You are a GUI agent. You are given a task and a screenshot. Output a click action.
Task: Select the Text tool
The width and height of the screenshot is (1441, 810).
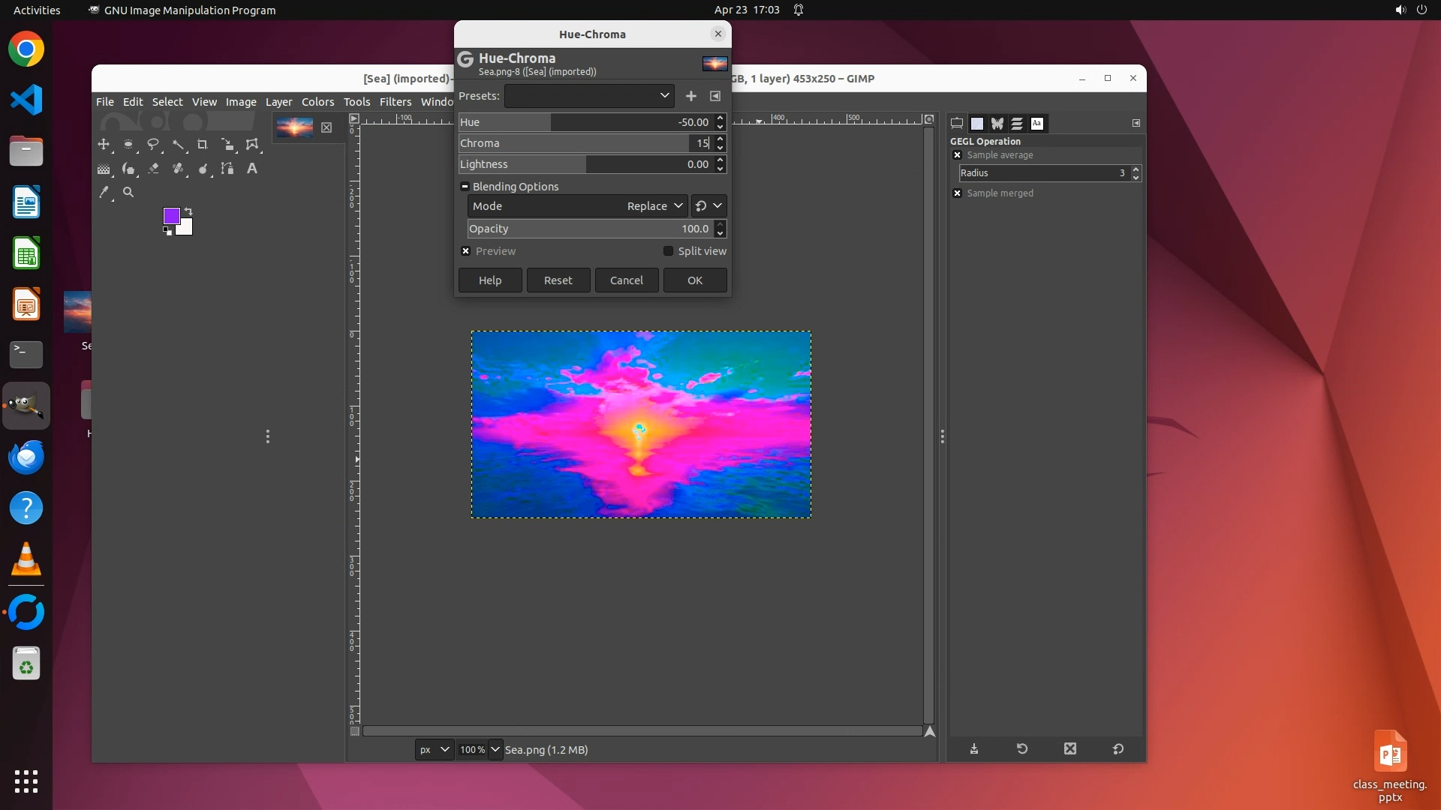(252, 169)
